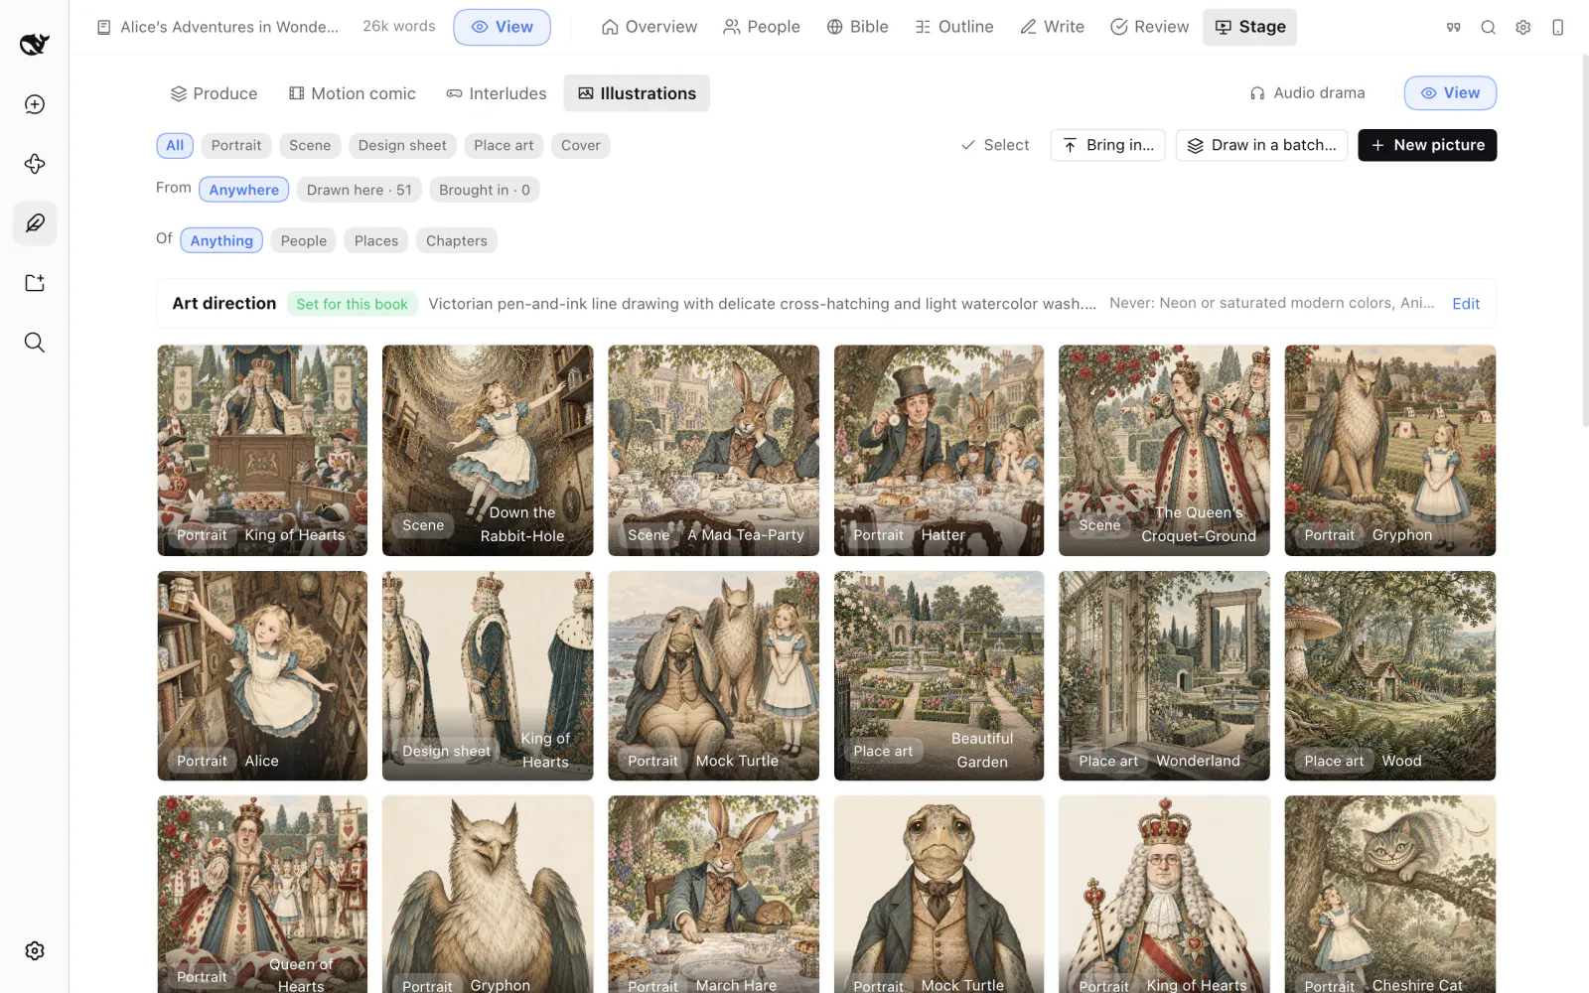Filter by Portrait type
Image resolution: width=1589 pixels, height=993 pixels.
(x=236, y=145)
